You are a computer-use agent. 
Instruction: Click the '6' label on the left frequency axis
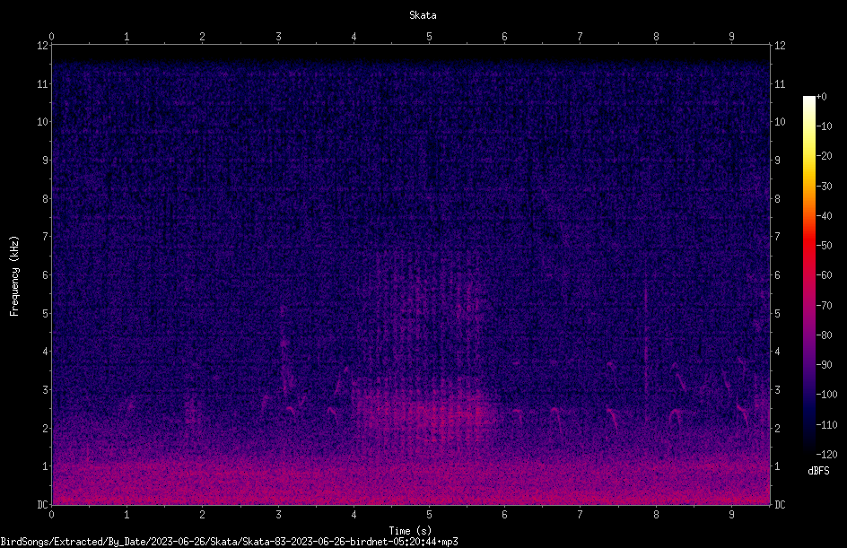(46, 274)
